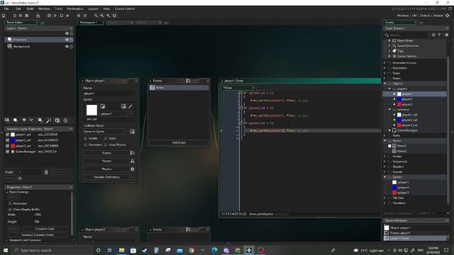Expand the Animation Curves folder
This screenshot has height=255, width=454.
tap(385, 63)
